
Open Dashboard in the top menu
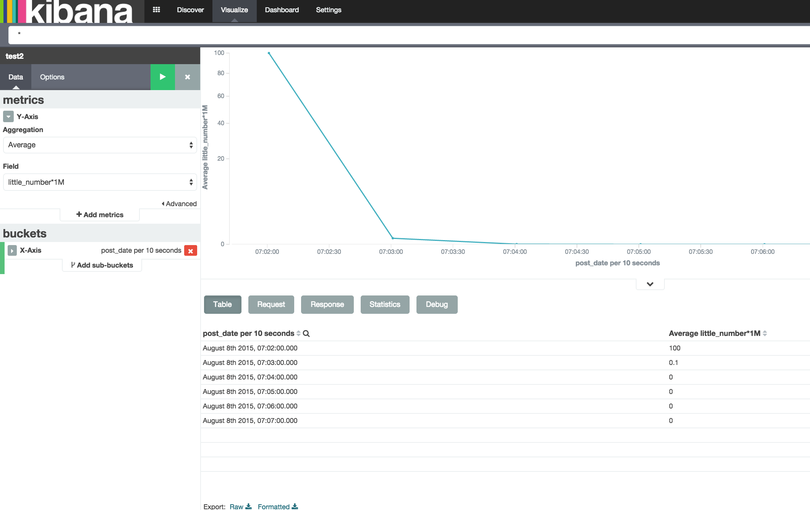click(x=282, y=10)
